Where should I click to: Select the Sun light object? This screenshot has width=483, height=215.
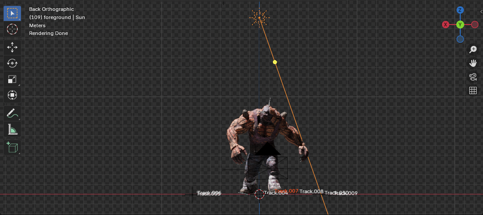click(259, 18)
